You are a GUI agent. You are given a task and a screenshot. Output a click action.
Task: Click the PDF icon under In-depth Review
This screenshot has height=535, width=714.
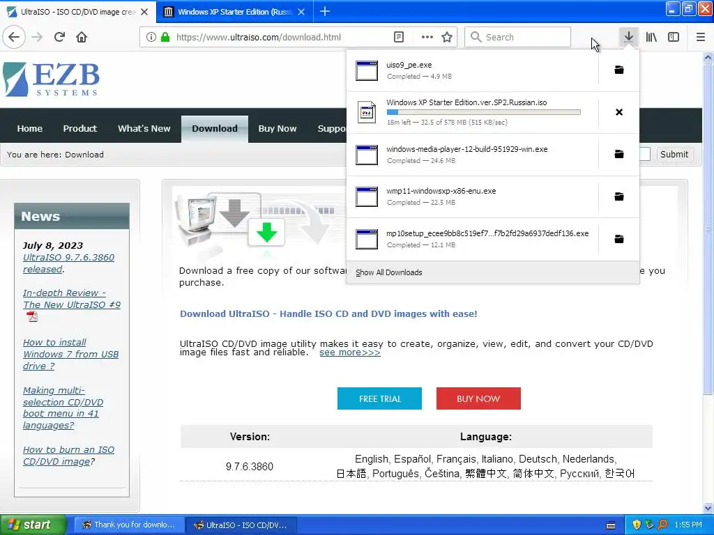pos(32,317)
